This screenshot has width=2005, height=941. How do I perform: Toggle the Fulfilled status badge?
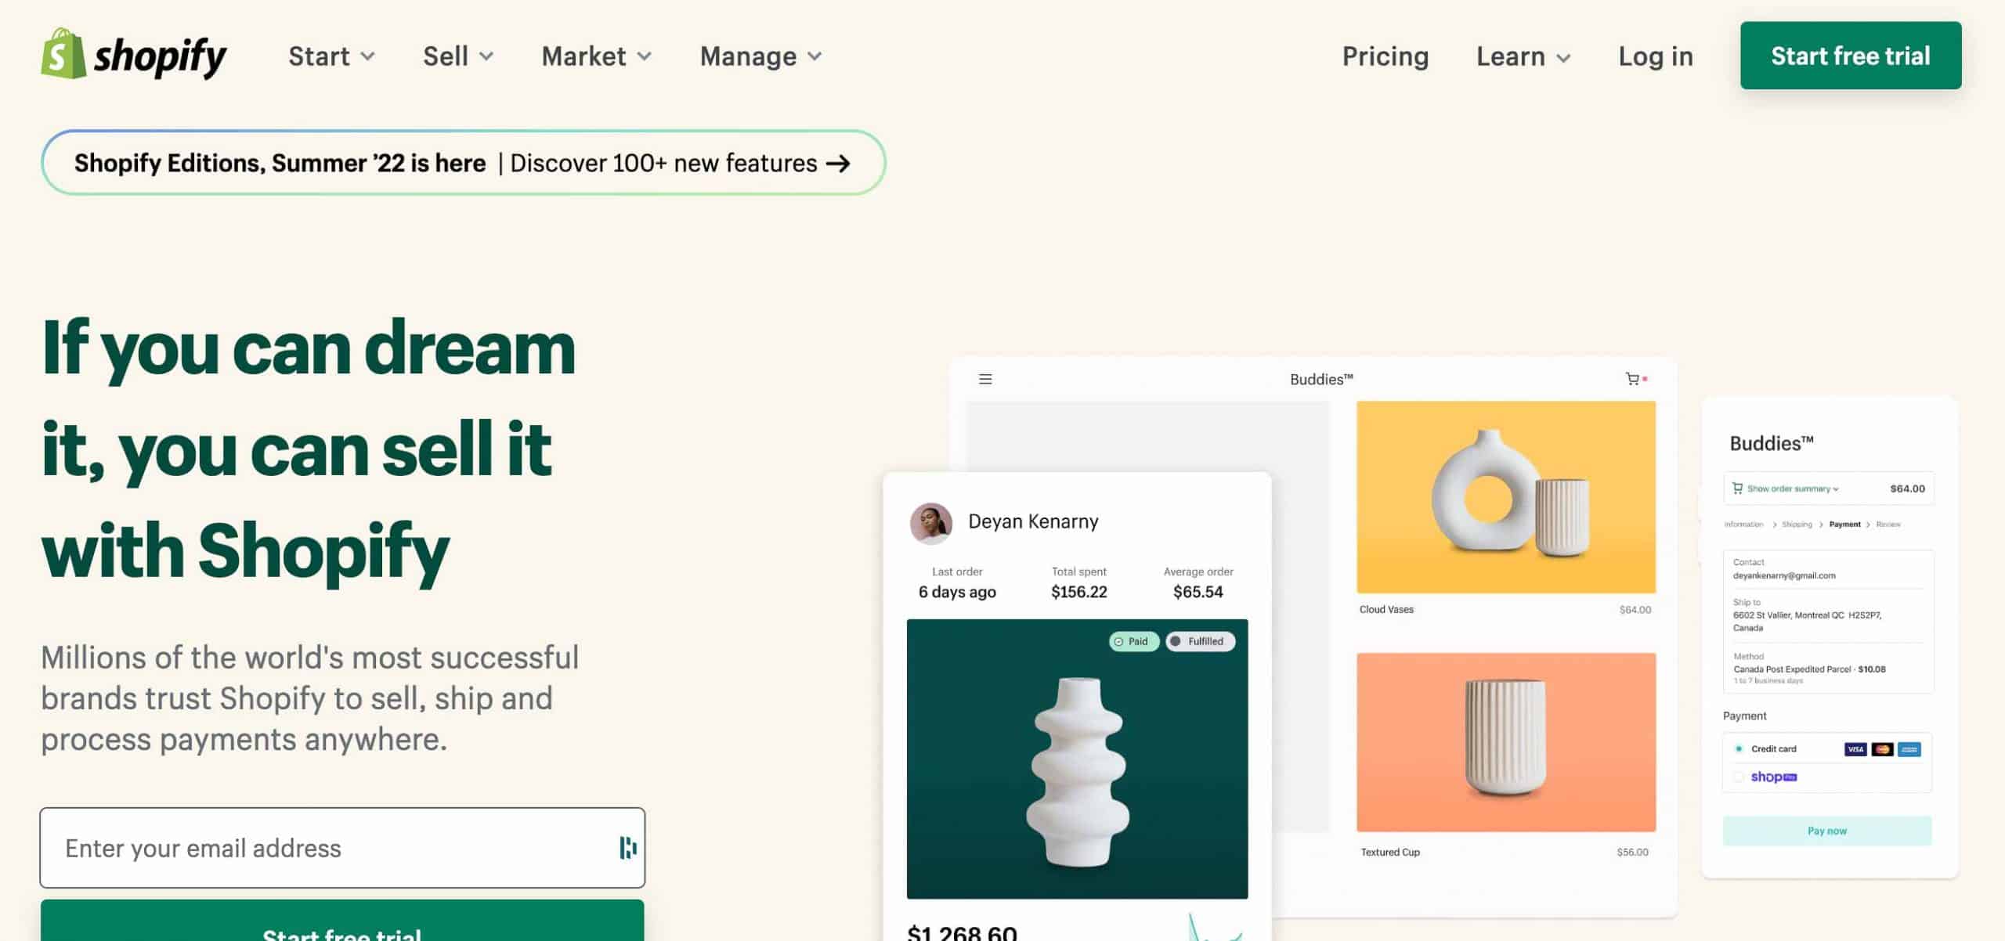click(1201, 641)
